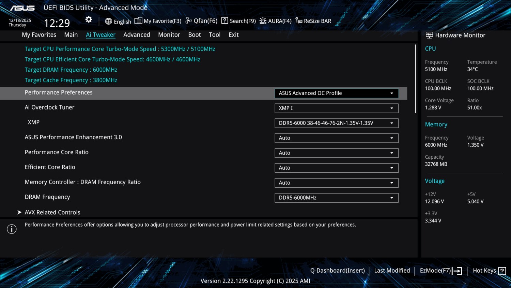Open the XMP profile dropdown
Viewport: 511px width, 288px height.
[337, 123]
